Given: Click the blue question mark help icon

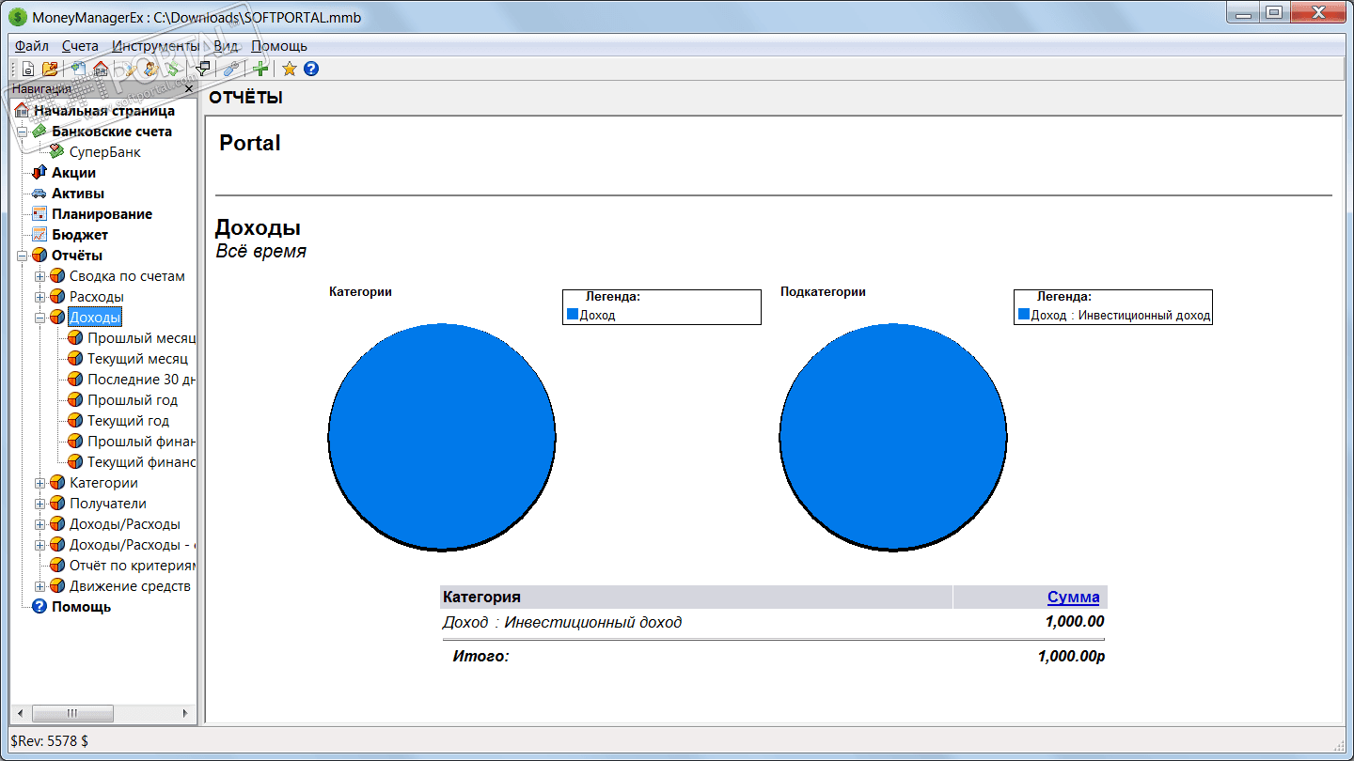Looking at the screenshot, I should [311, 69].
